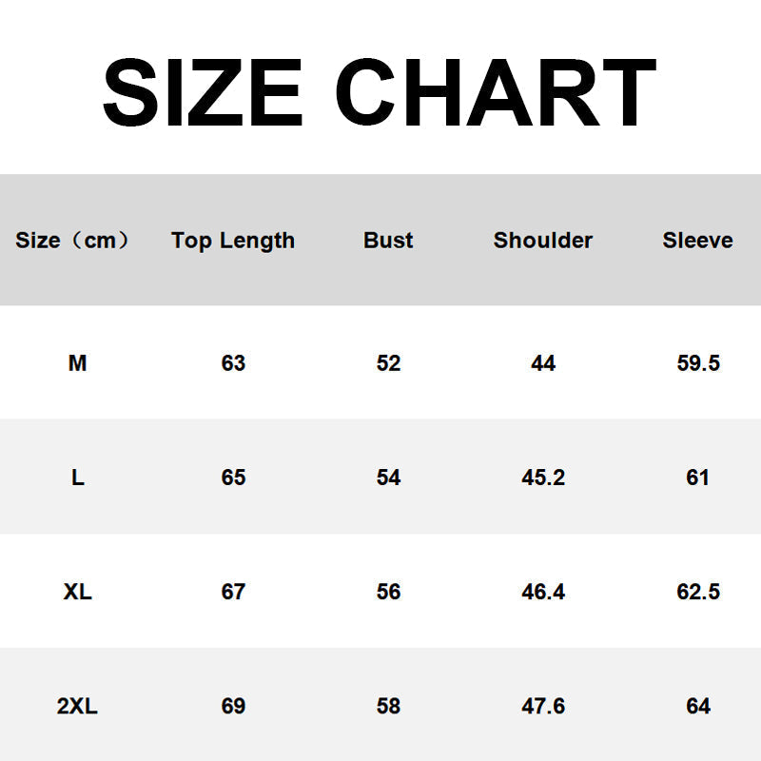
Task: Click Bust value 56 for XL
Action: point(388,592)
